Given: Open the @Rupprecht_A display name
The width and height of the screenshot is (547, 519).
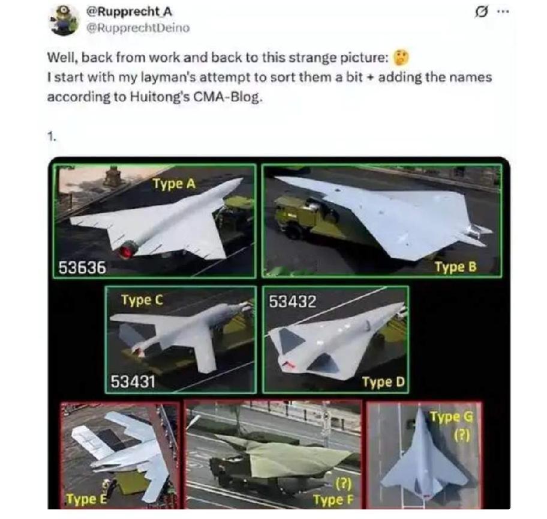Looking at the screenshot, I should tap(129, 11).
